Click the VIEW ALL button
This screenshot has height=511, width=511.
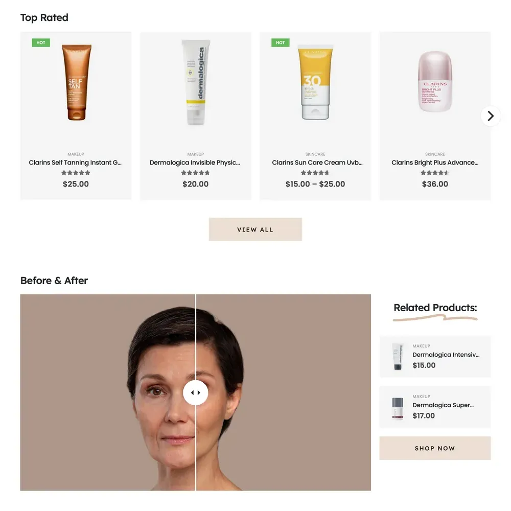coord(255,229)
